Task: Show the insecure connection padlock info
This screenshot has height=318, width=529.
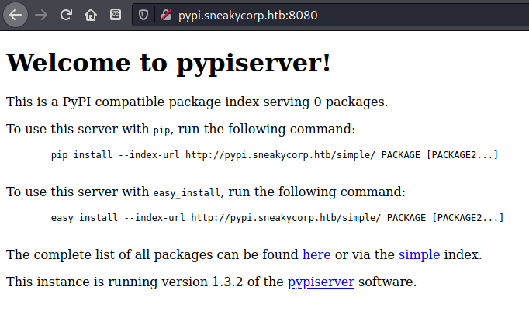Action: coord(164,15)
